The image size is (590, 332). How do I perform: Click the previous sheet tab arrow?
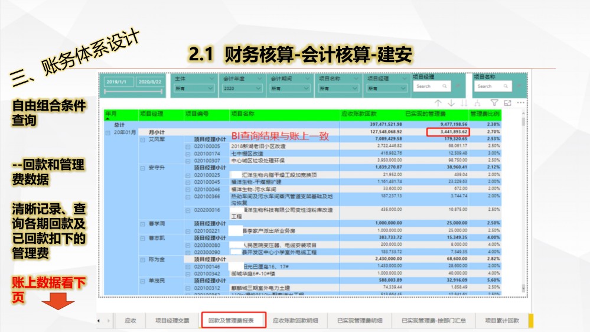(x=99, y=321)
